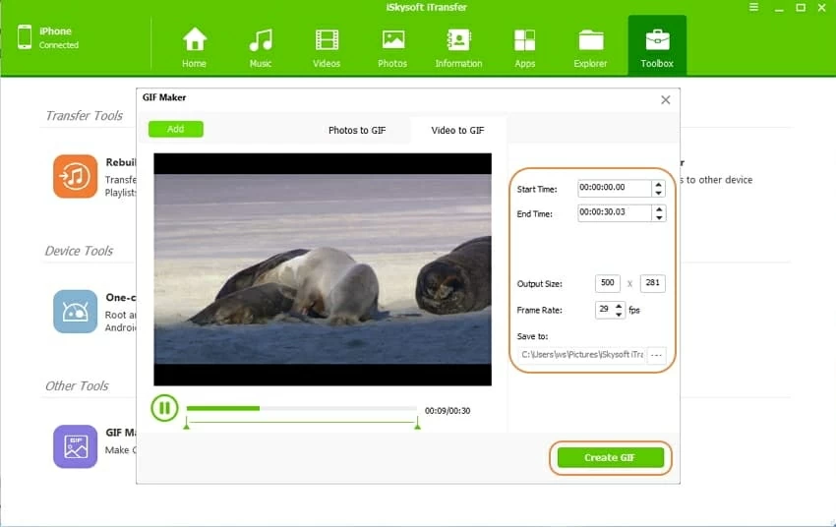Open the Apps section icon
The image size is (836, 527).
(x=525, y=40)
